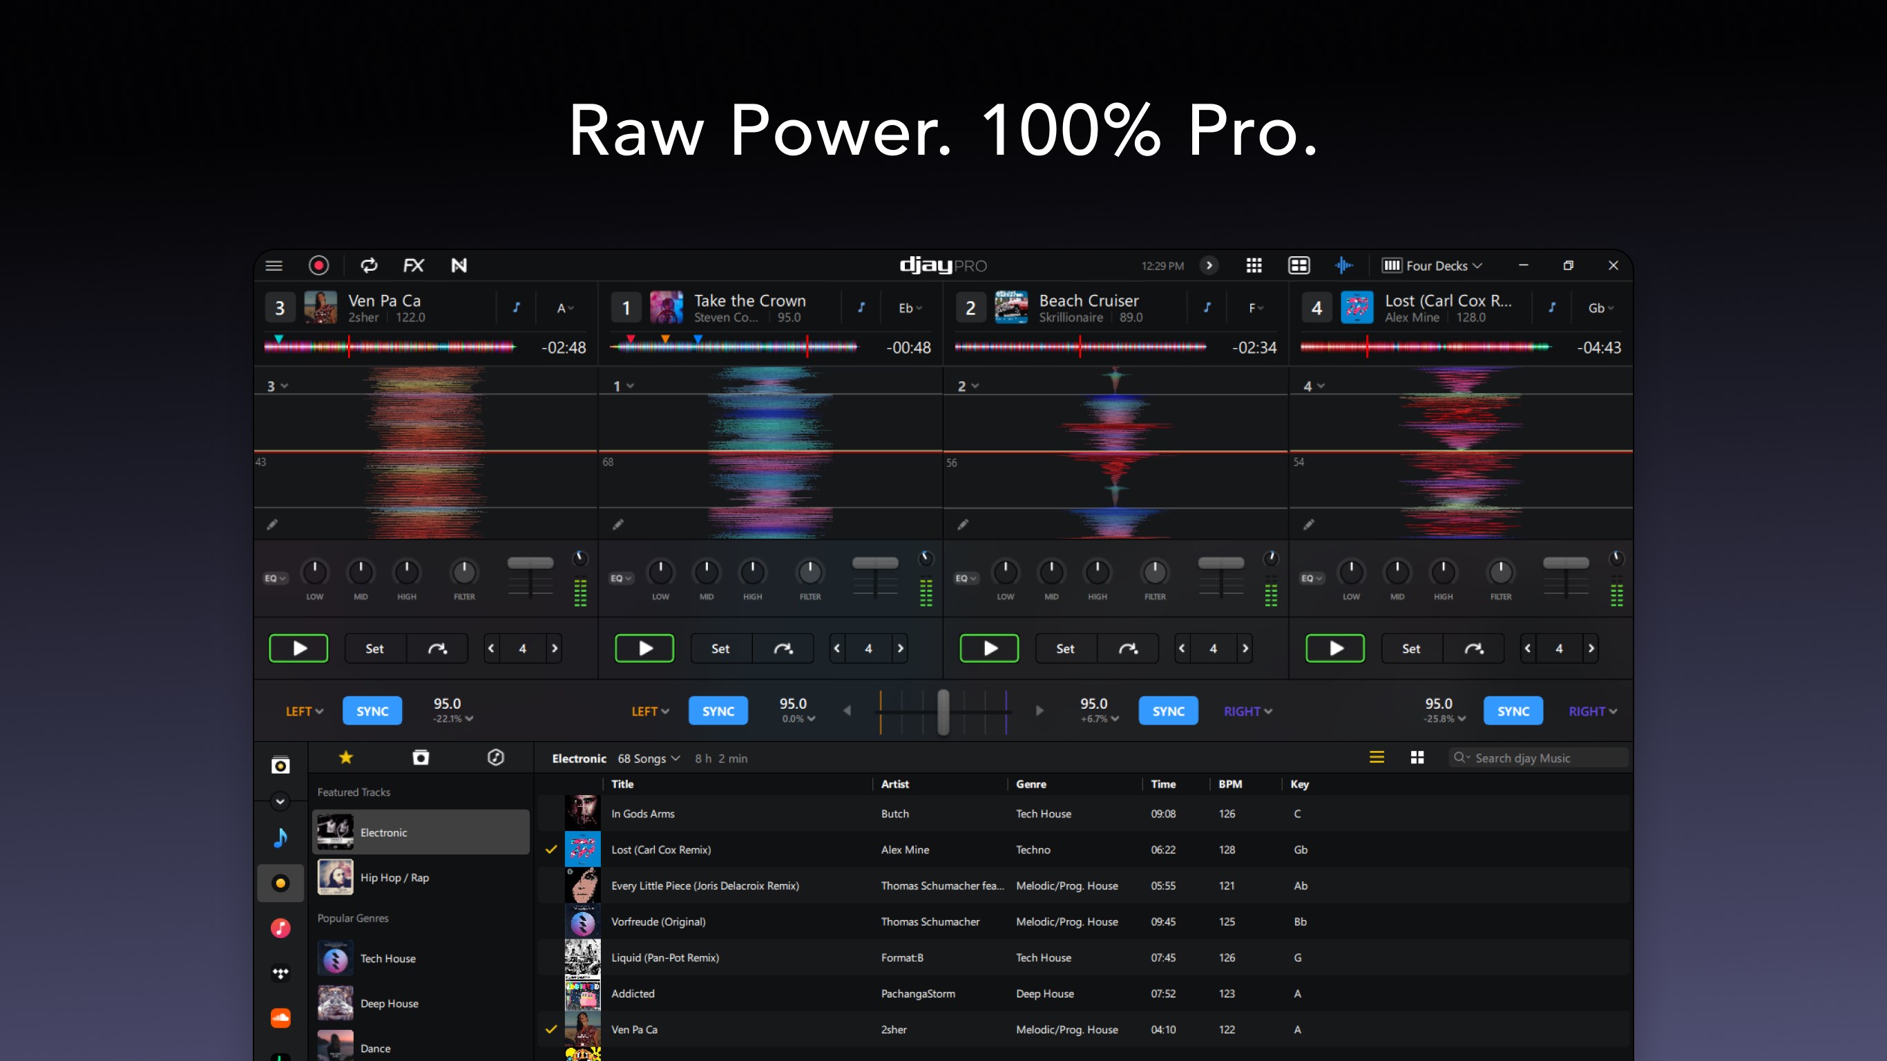Image resolution: width=1887 pixels, height=1061 pixels.
Task: Enable SYNC on the Take the Crown deck
Action: pos(718,710)
